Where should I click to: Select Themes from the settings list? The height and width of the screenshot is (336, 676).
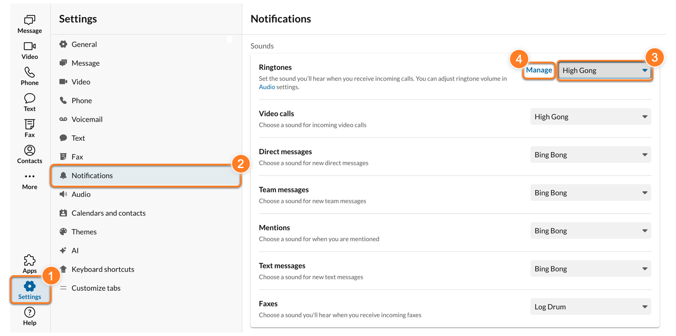tap(84, 231)
